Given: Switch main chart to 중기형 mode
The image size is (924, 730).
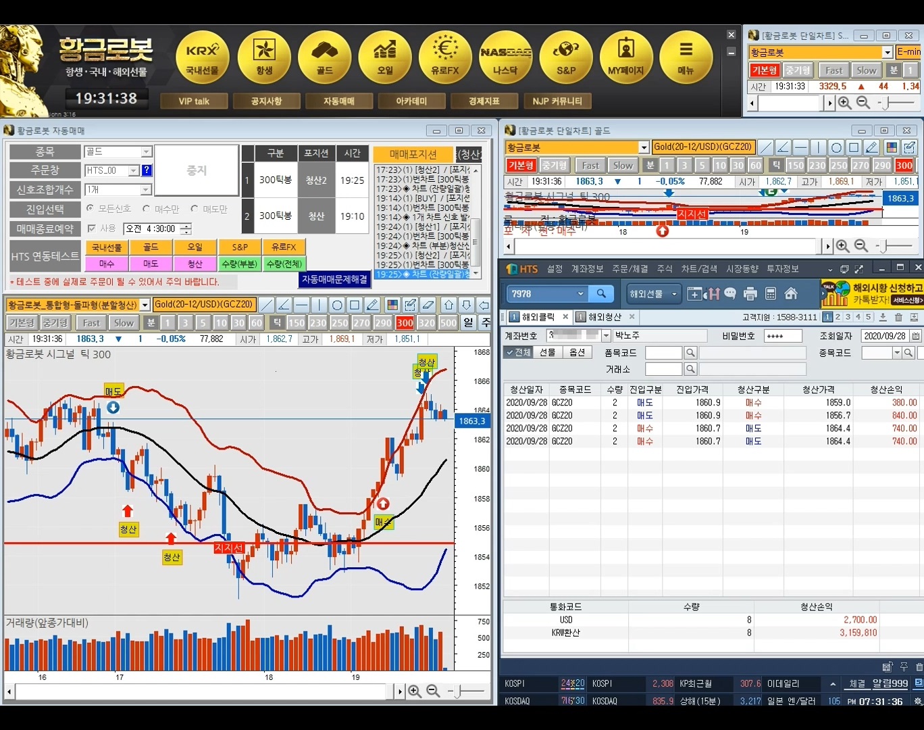Looking at the screenshot, I should pos(55,323).
